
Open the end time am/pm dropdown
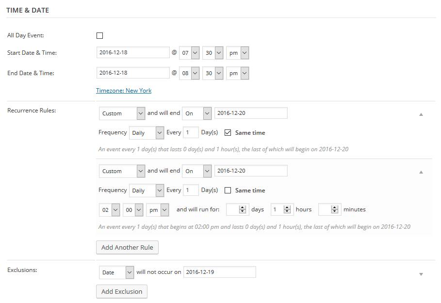coord(238,73)
